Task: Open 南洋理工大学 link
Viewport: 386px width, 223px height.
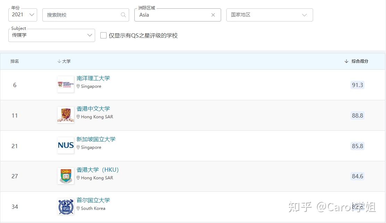Action: 93,78
